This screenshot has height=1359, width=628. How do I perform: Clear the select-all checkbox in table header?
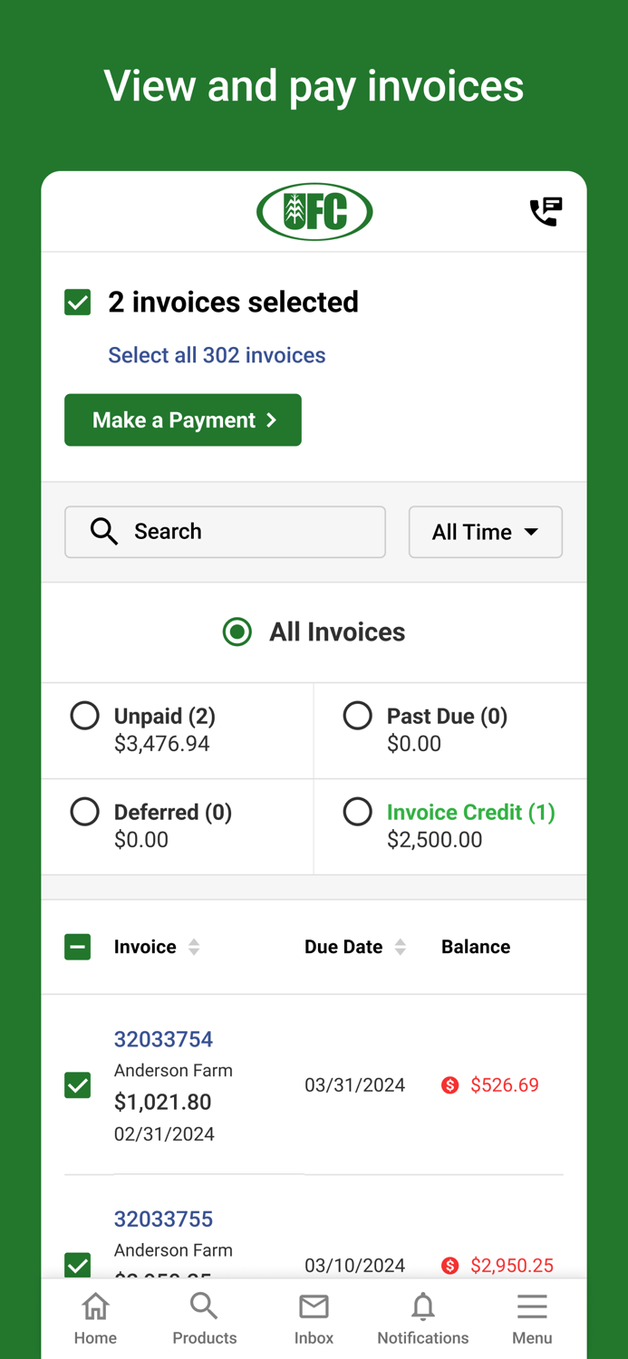(78, 946)
